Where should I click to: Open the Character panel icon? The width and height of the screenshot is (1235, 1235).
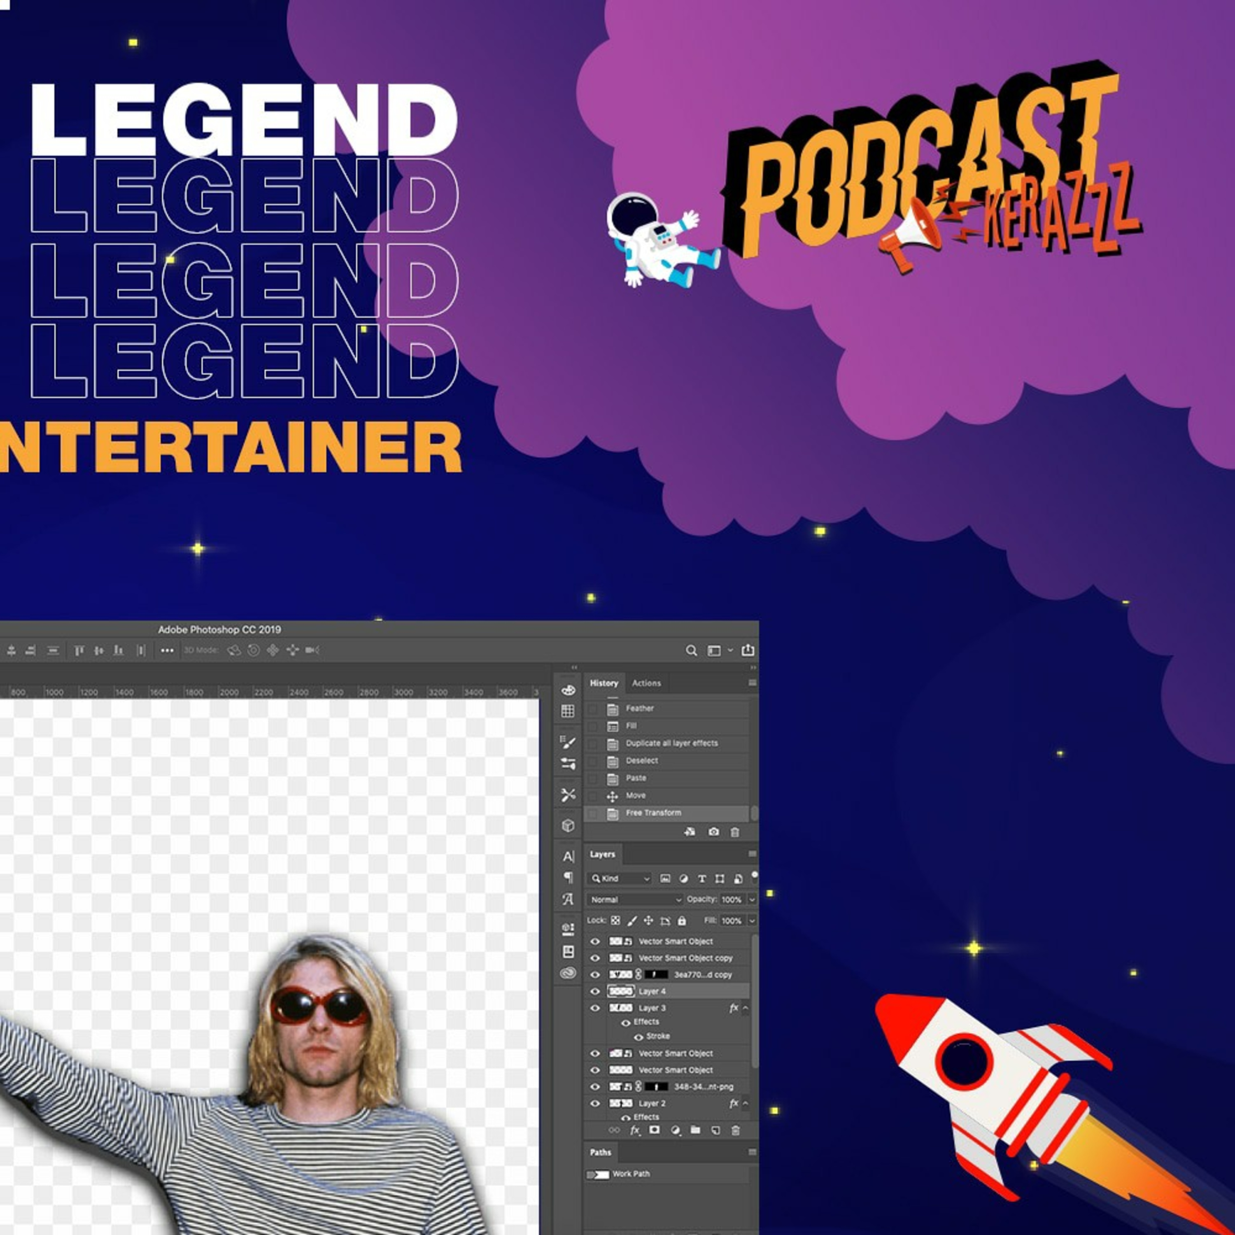click(x=568, y=857)
